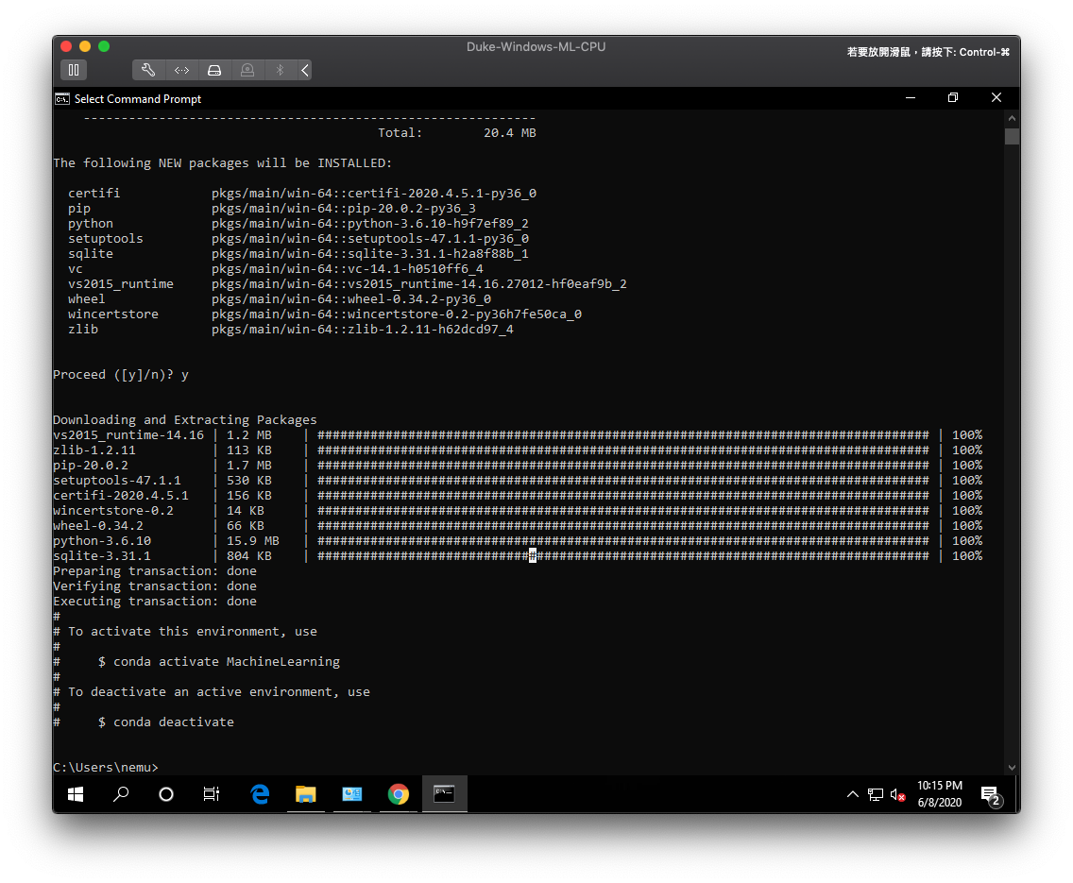Click the webcam icon in the toolbar
The height and width of the screenshot is (883, 1073).
pyautogui.click(x=247, y=70)
